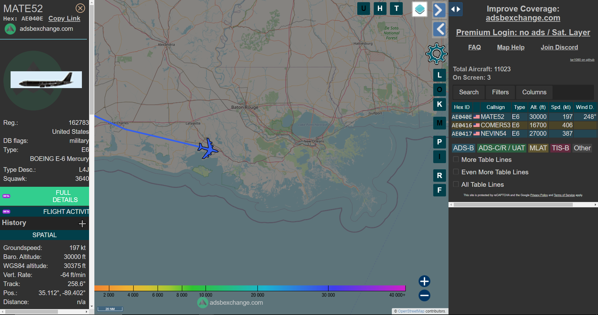The height and width of the screenshot is (315, 598).
Task: Open adsbexchange.com Improve Coverage link
Action: coord(523,18)
